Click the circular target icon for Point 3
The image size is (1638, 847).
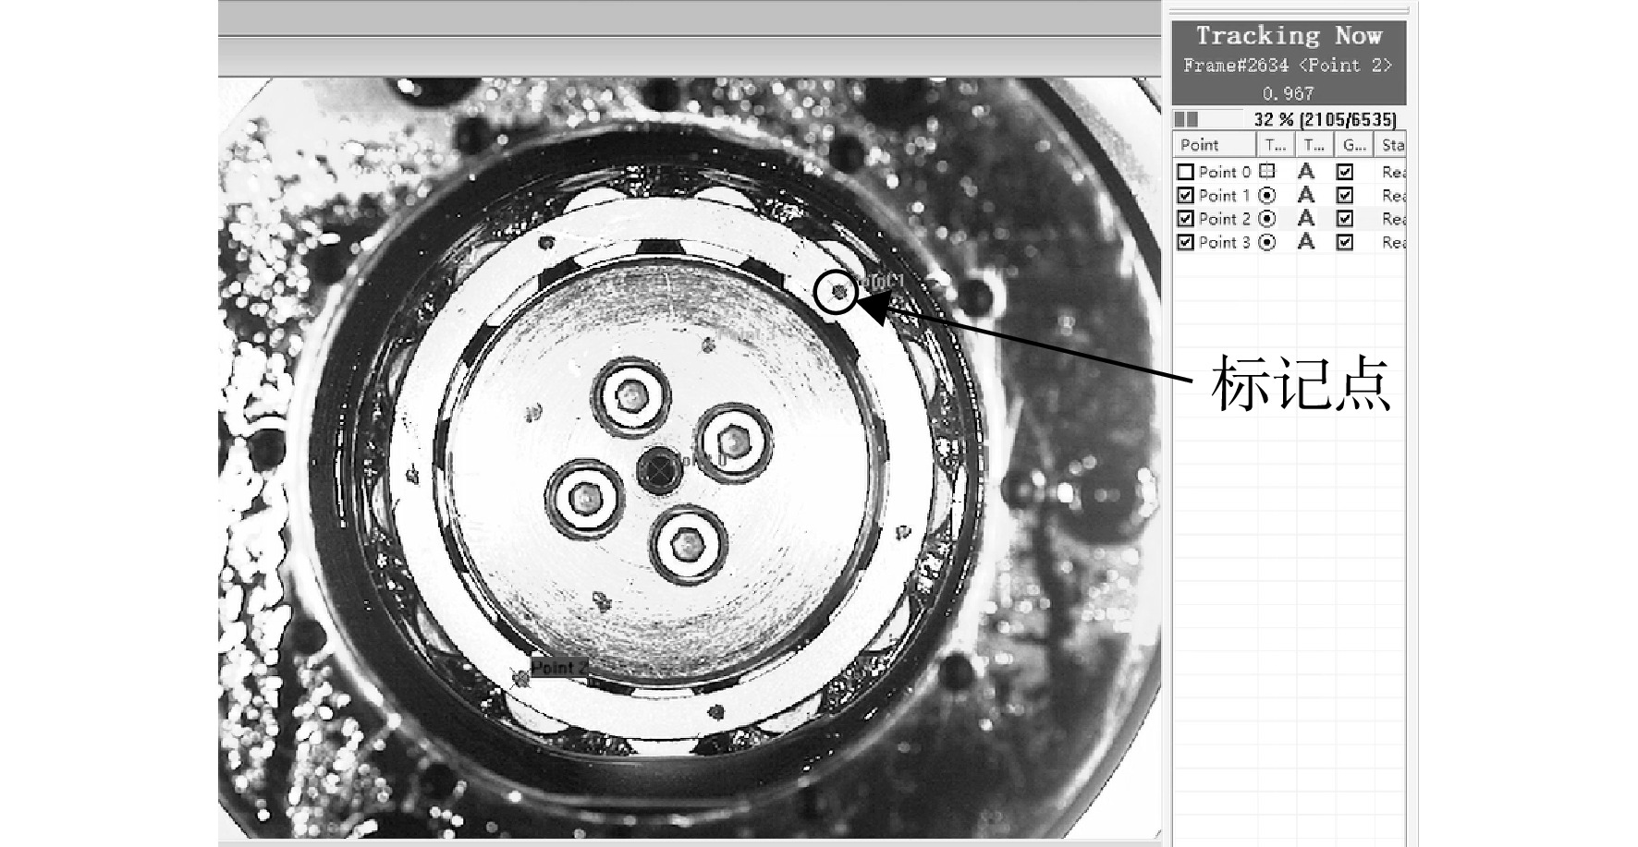pos(1267,242)
